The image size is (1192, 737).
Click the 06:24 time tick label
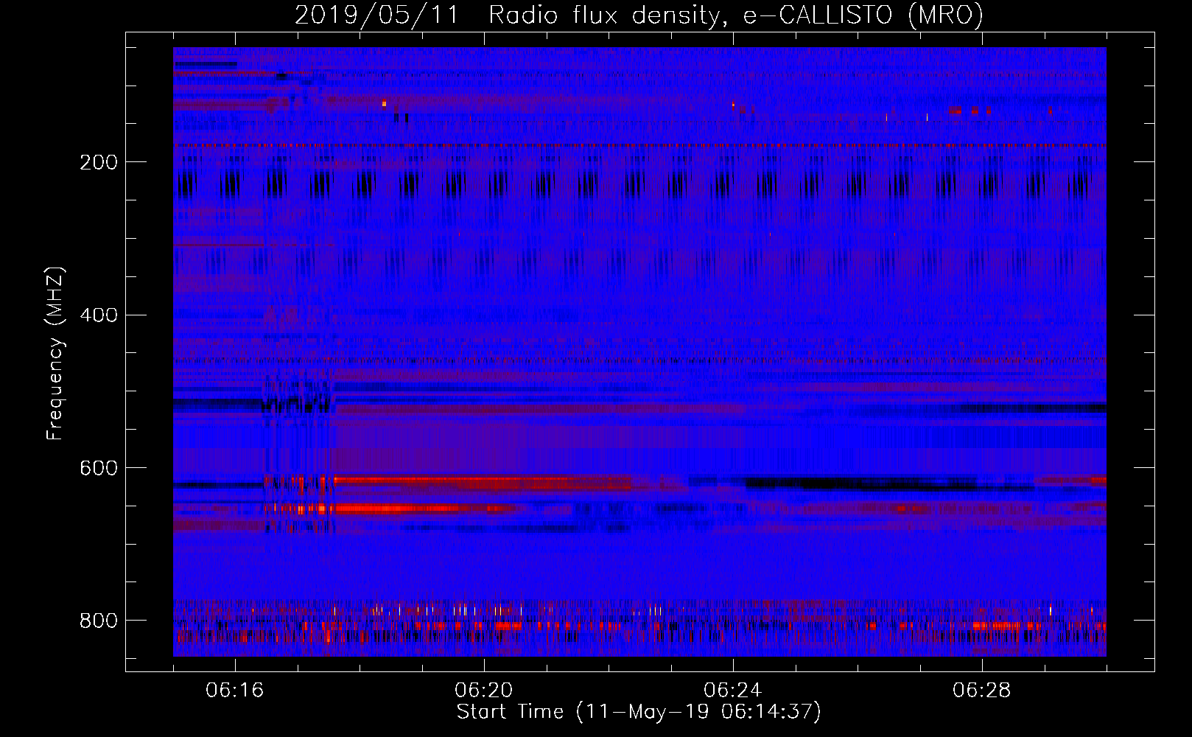(x=733, y=691)
